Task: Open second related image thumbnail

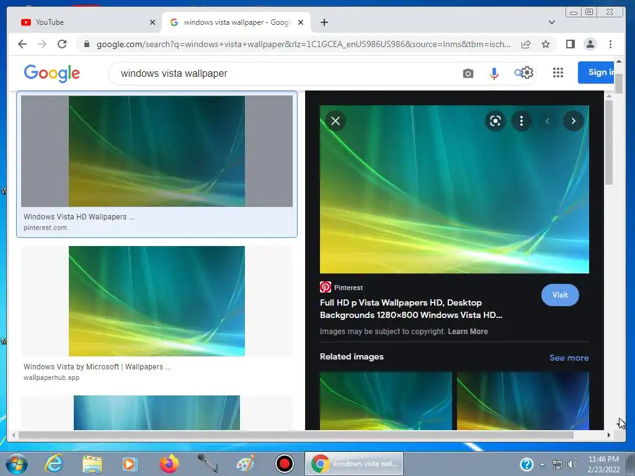Action: click(523, 401)
